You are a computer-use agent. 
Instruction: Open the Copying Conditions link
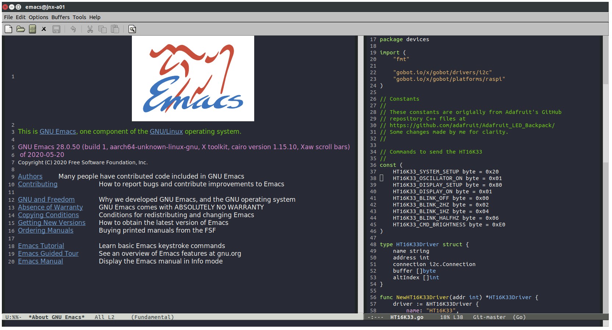coord(48,215)
